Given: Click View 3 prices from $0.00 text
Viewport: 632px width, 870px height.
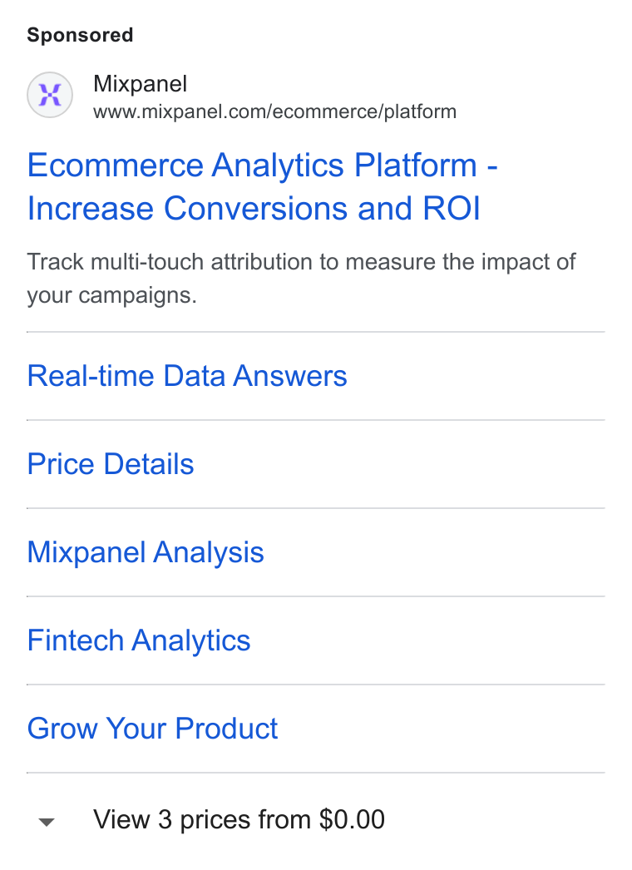Looking at the screenshot, I should (x=239, y=819).
